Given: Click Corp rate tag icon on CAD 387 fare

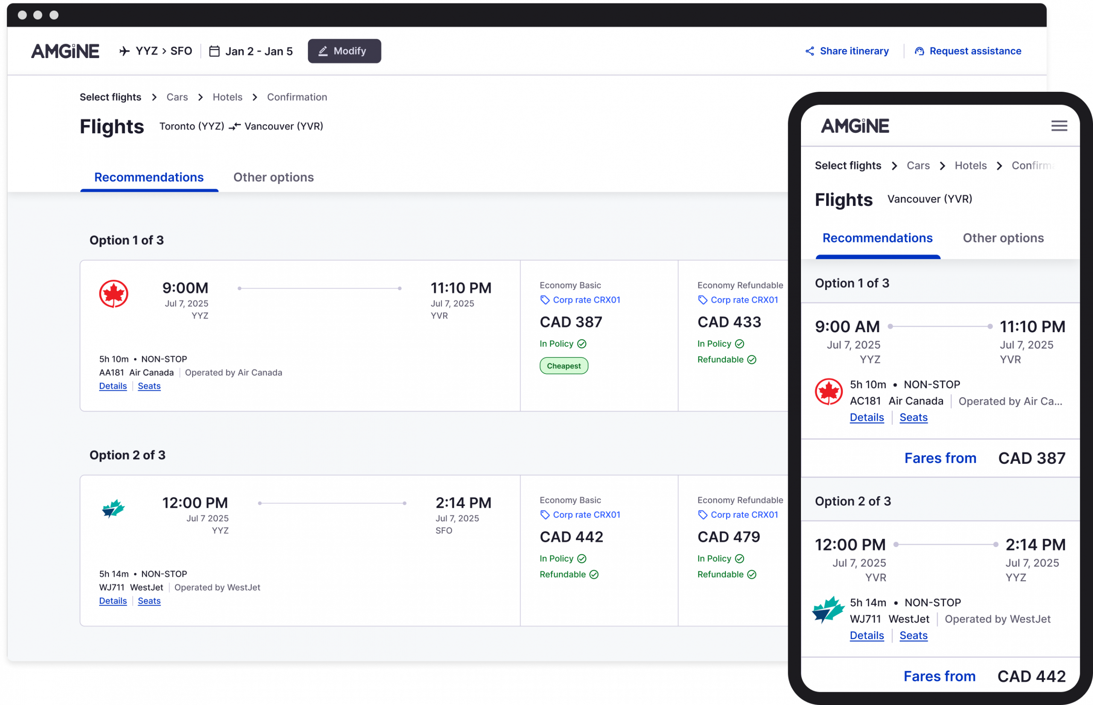Looking at the screenshot, I should [x=545, y=300].
